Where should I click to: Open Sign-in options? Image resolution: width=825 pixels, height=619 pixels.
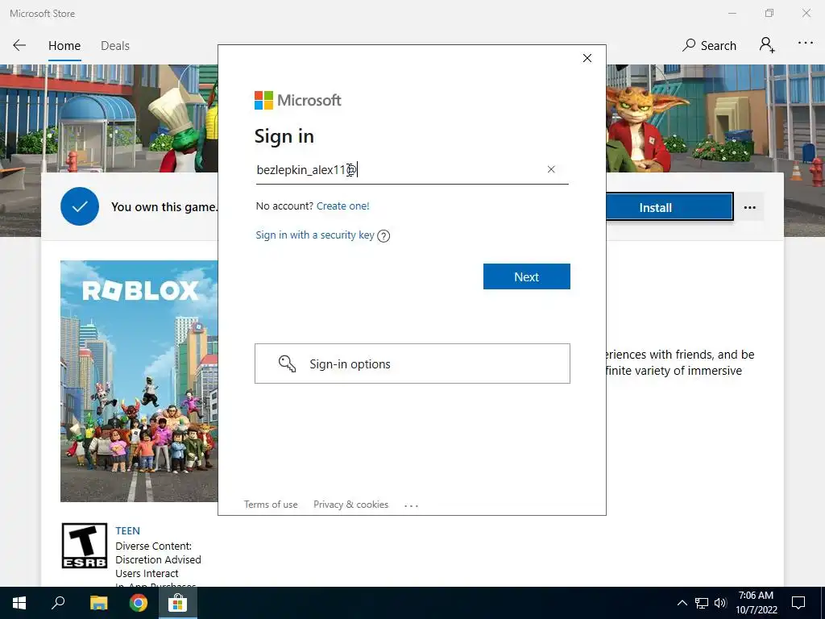[412, 364]
